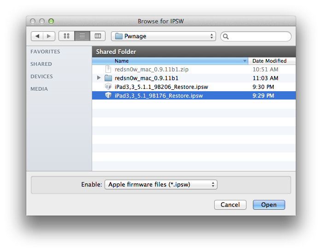
Task: Select iPad3,3_5.1_9B176_Restore.ipsw file
Action: (x=194, y=95)
